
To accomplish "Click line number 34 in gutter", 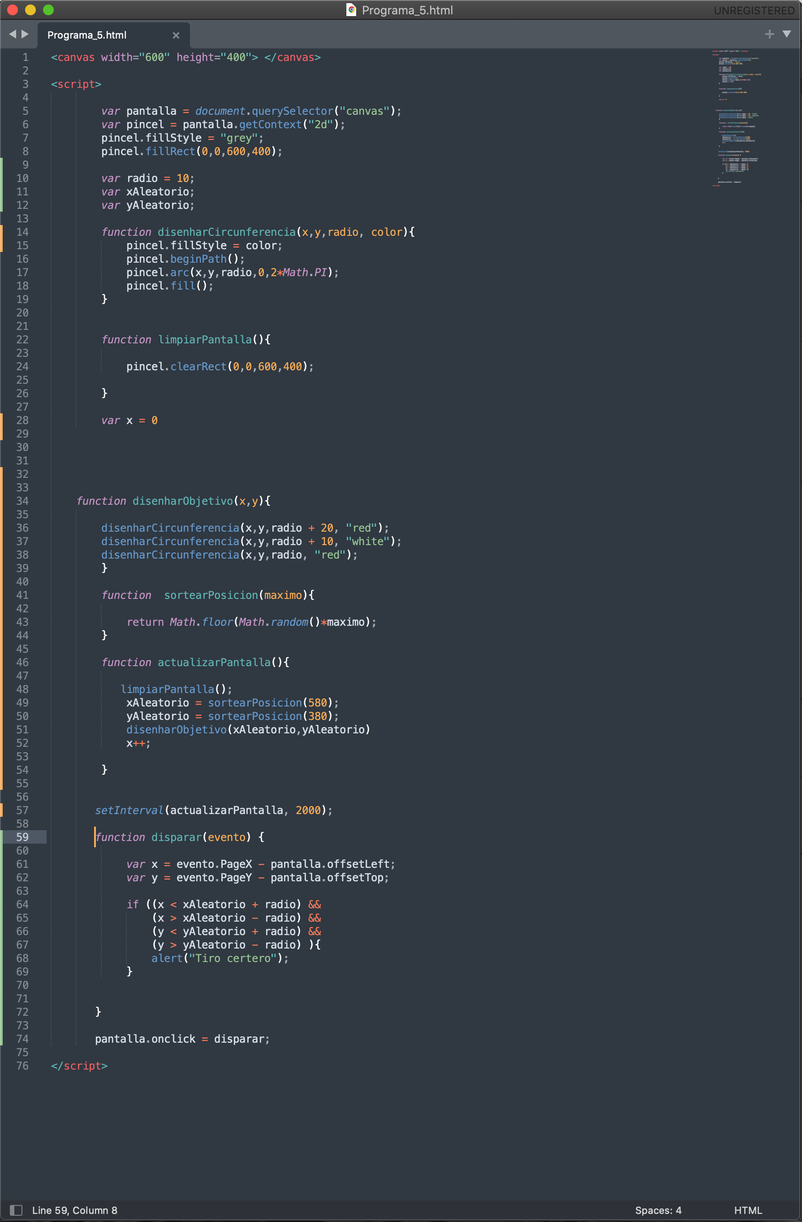I will click(x=22, y=501).
